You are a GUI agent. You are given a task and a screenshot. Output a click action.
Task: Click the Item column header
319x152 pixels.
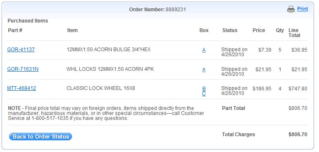coord(72,30)
